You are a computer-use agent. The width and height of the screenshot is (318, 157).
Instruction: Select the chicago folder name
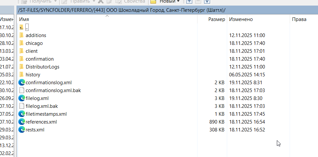pos(34,43)
